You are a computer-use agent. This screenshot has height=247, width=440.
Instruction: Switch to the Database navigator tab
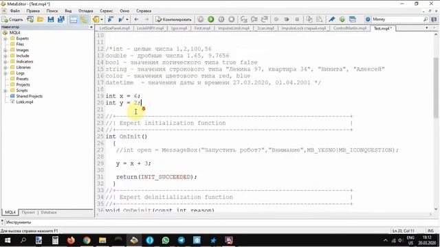click(49, 212)
